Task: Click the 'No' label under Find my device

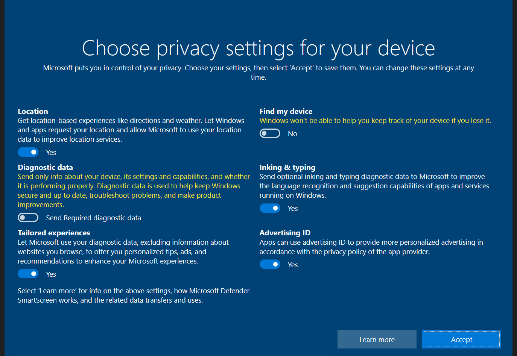Action: click(292, 134)
